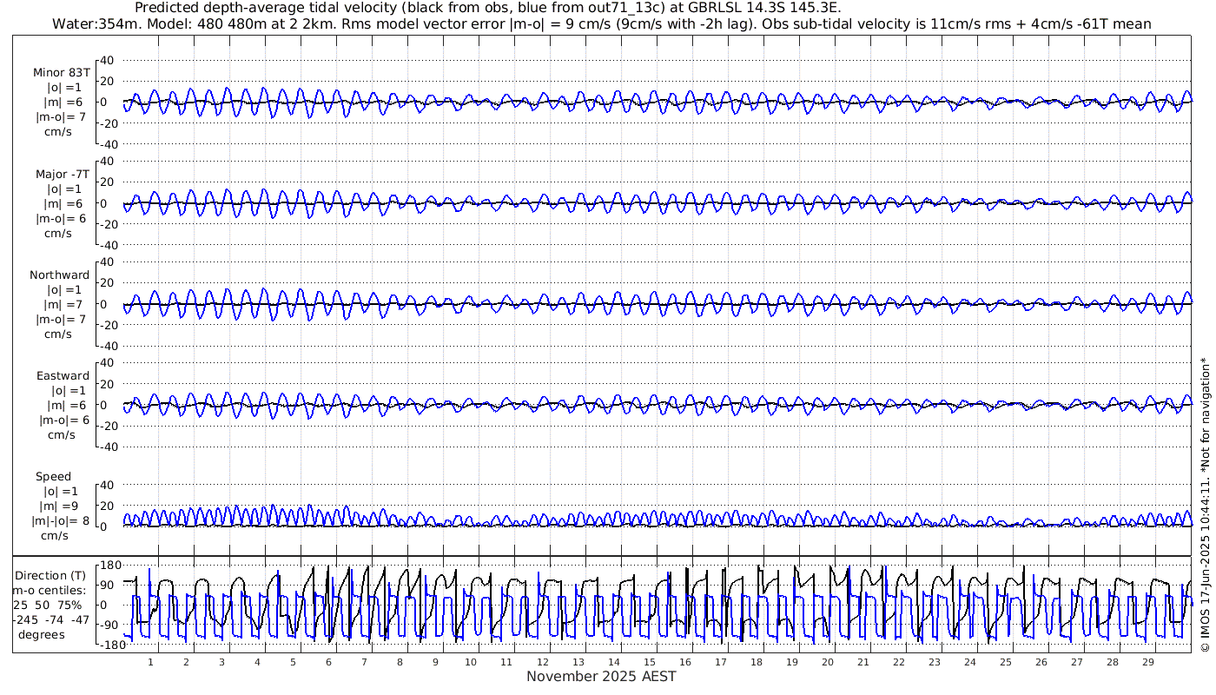Click the "November 2025 AEST" axis title

tap(601, 677)
